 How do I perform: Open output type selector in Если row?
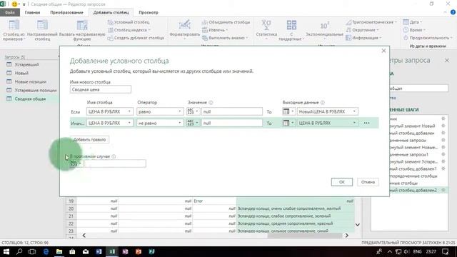tap(288, 111)
